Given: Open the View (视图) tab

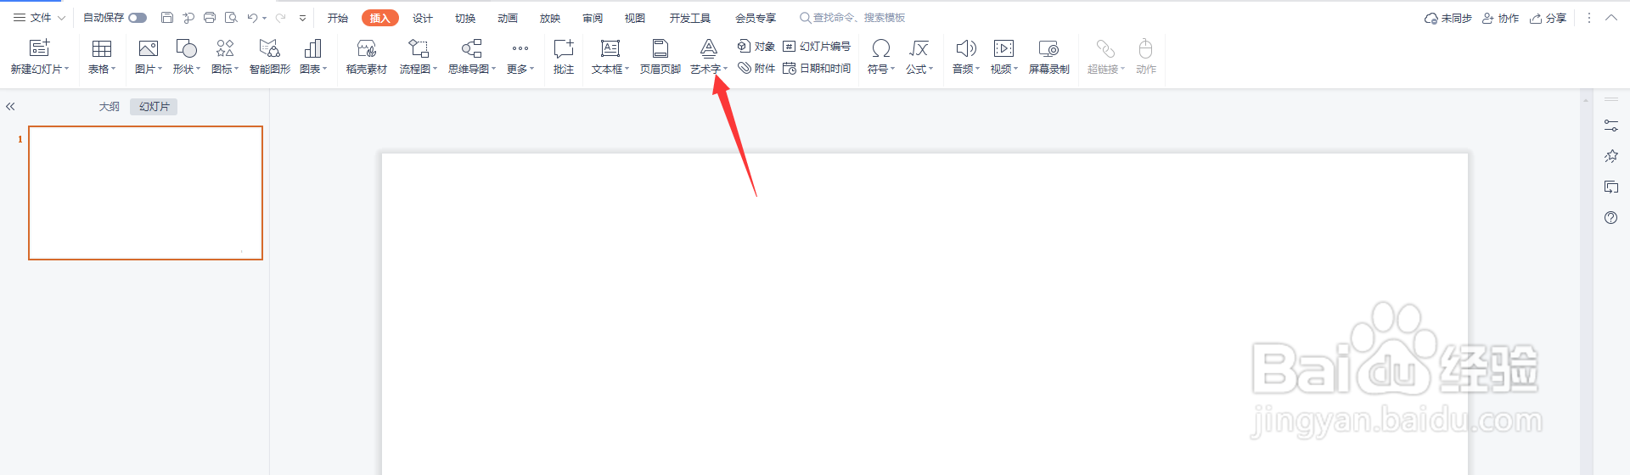Looking at the screenshot, I should click(635, 18).
